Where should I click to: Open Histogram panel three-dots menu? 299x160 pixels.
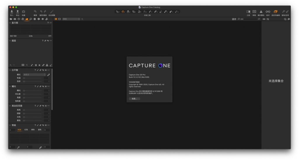[51, 23]
